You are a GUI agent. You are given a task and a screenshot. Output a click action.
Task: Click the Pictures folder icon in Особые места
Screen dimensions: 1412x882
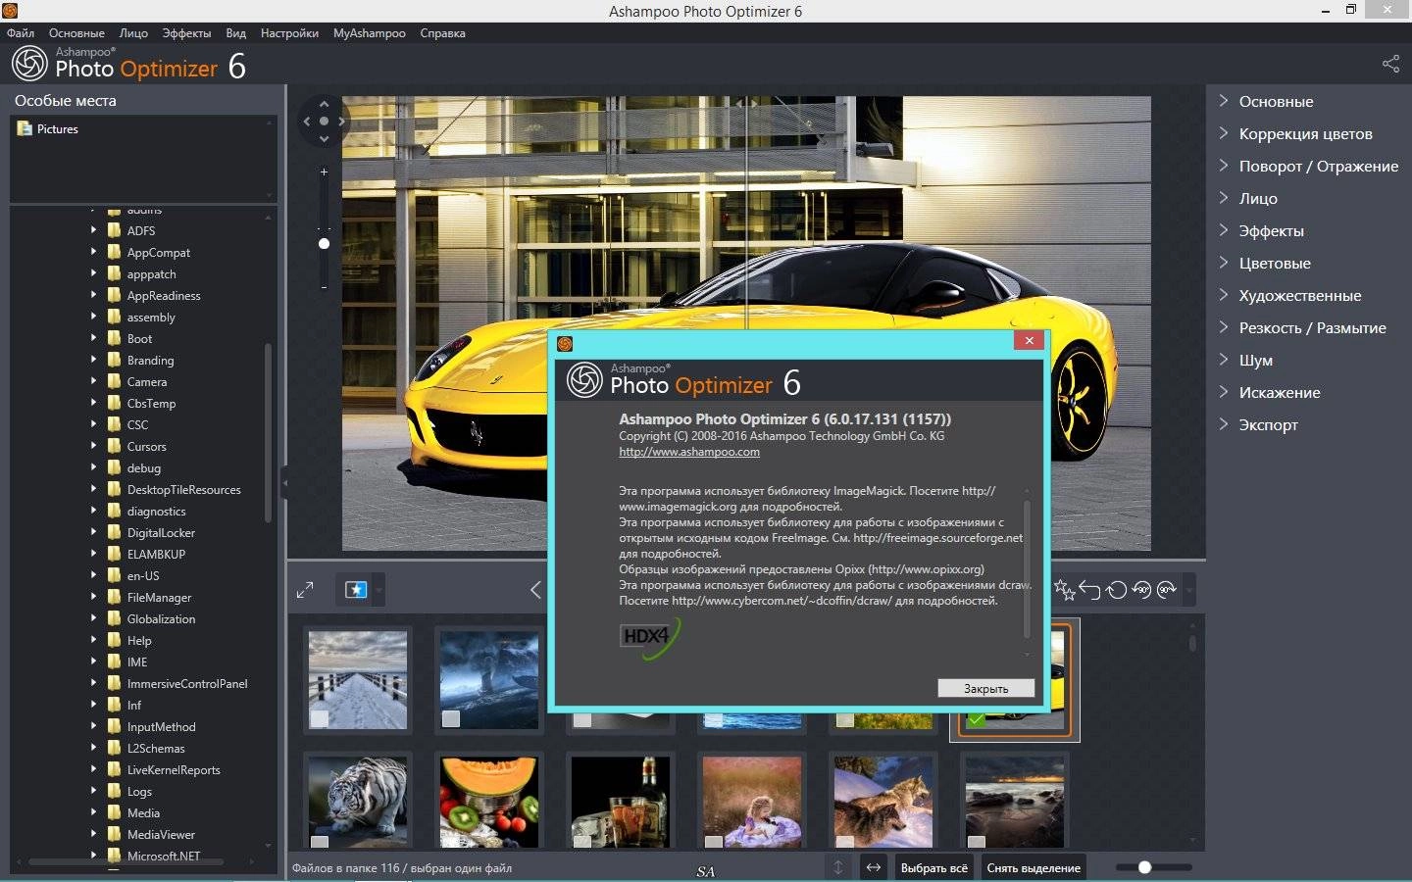click(25, 128)
